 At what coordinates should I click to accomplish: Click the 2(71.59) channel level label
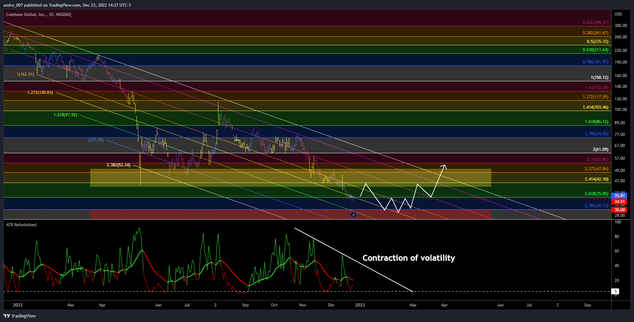[96, 140]
